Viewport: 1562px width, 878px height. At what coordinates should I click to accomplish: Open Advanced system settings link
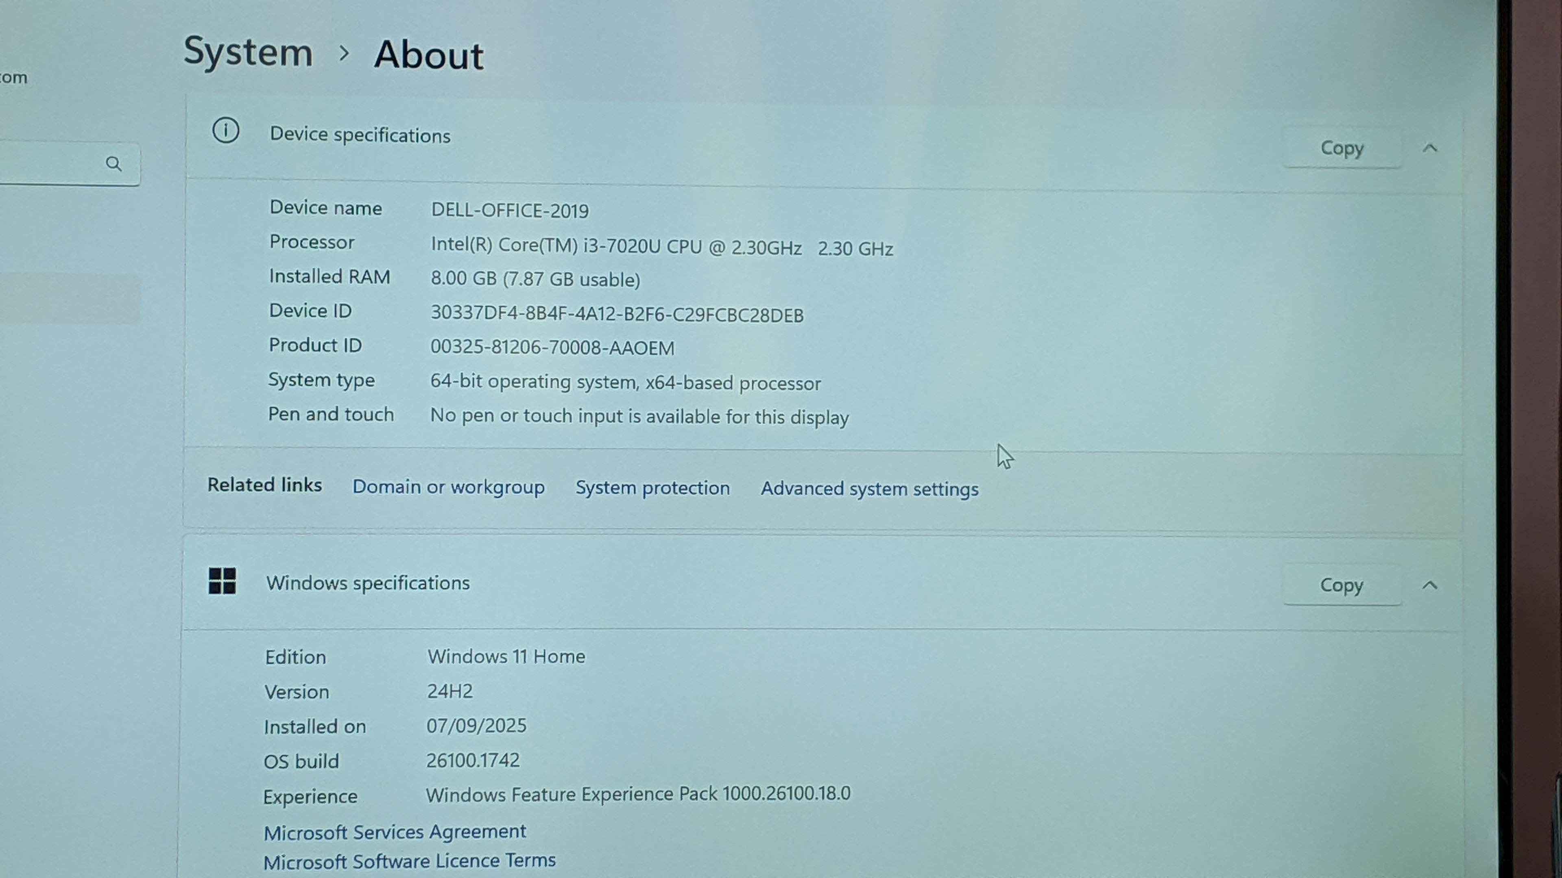tap(870, 489)
